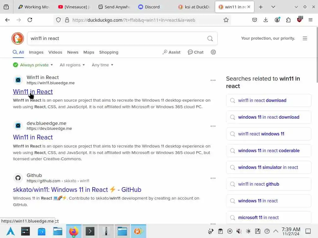The image size is (318, 238).
Task: Go back with the back arrow
Action: click(7, 20)
